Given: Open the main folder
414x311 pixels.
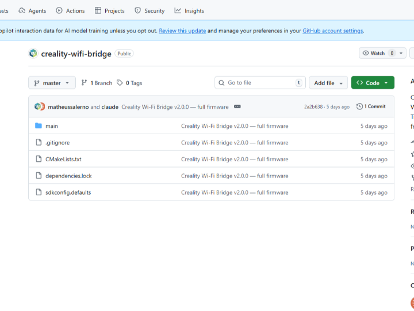Looking at the screenshot, I should tap(52, 126).
